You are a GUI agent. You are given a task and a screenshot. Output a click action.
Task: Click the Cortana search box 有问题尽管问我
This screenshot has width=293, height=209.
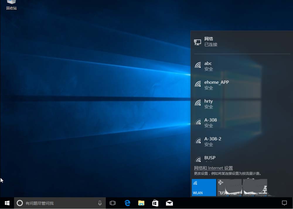pos(53,203)
